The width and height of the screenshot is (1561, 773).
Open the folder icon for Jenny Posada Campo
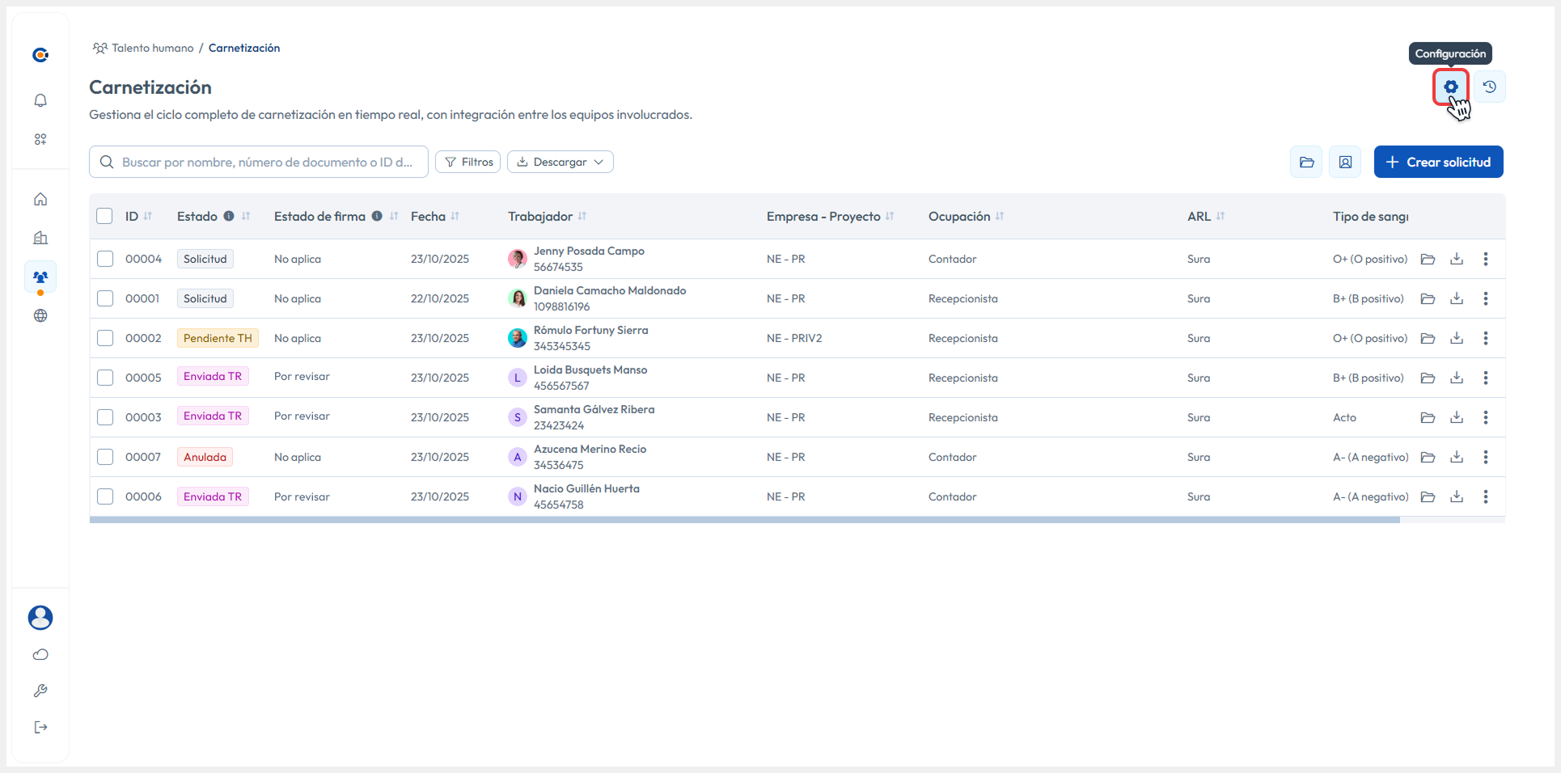(x=1428, y=259)
